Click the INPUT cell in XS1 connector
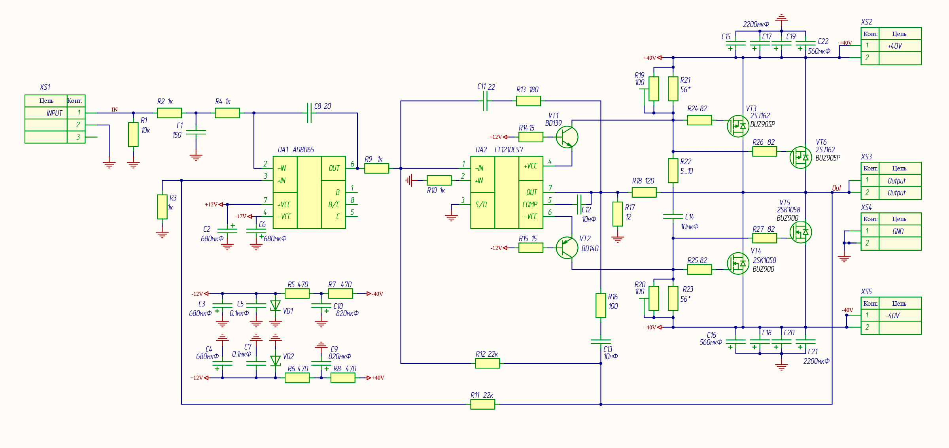Screen dimensions: 949x448 point(46,113)
